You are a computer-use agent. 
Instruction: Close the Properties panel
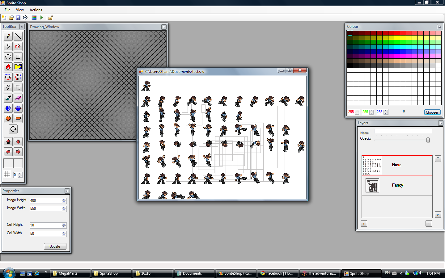[67, 191]
